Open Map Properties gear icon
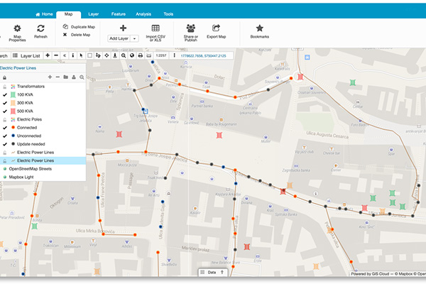426x284 pixels. pos(17,28)
